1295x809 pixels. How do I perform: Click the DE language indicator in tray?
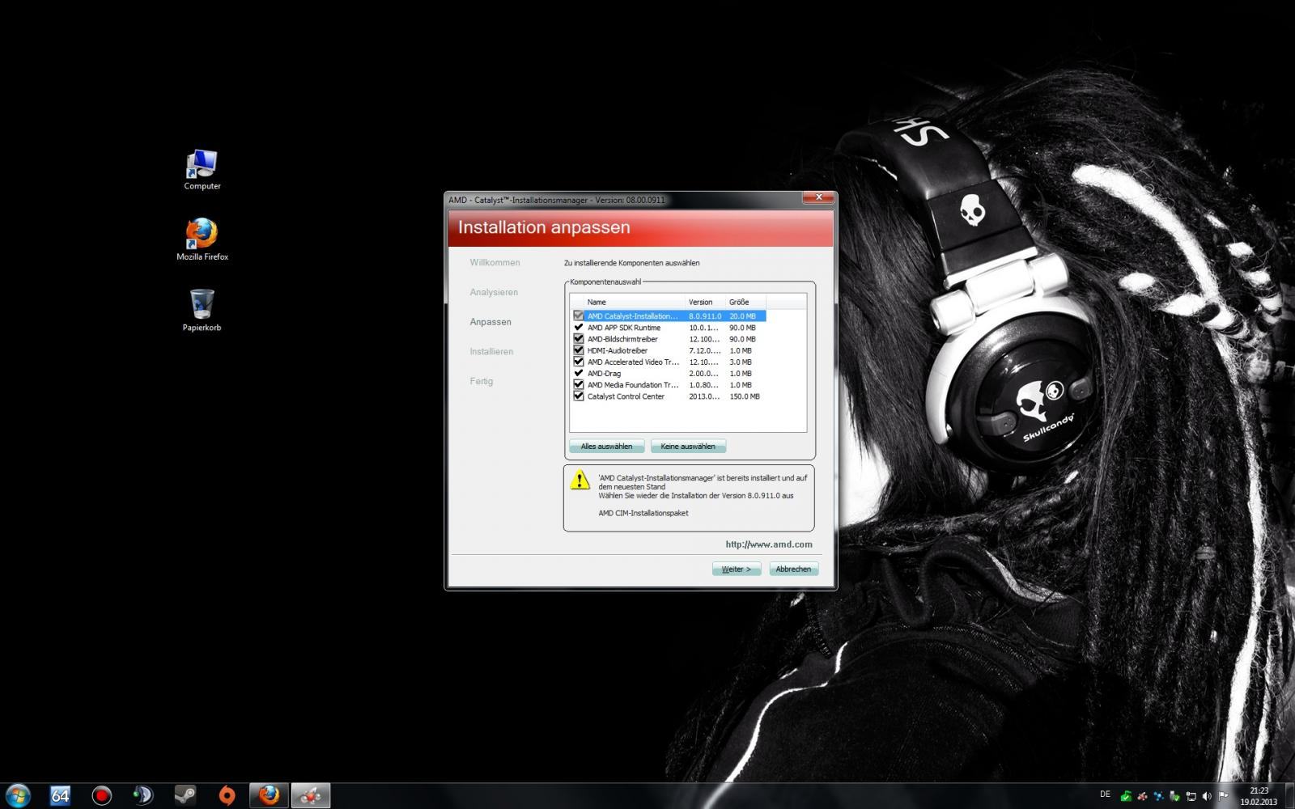click(x=1105, y=794)
